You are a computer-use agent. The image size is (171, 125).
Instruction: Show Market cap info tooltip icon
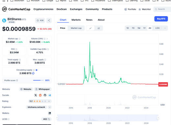(19, 39)
